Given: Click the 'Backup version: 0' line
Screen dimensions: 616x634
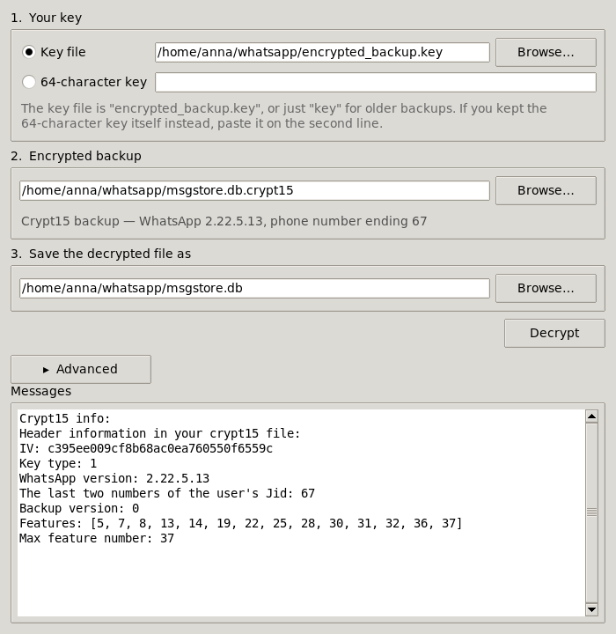Looking at the screenshot, I should pos(79,508).
